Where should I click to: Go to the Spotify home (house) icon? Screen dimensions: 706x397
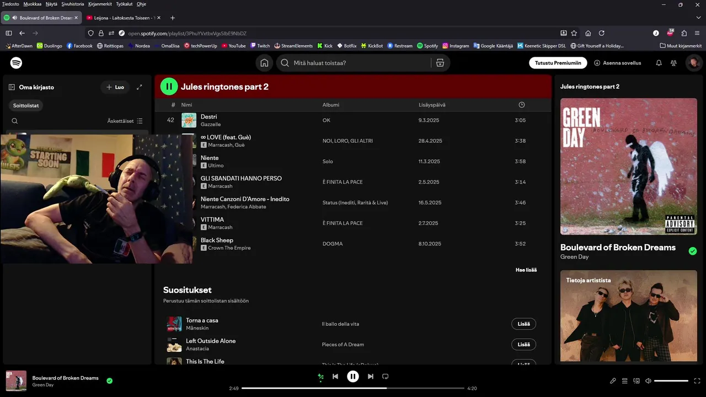tap(264, 63)
